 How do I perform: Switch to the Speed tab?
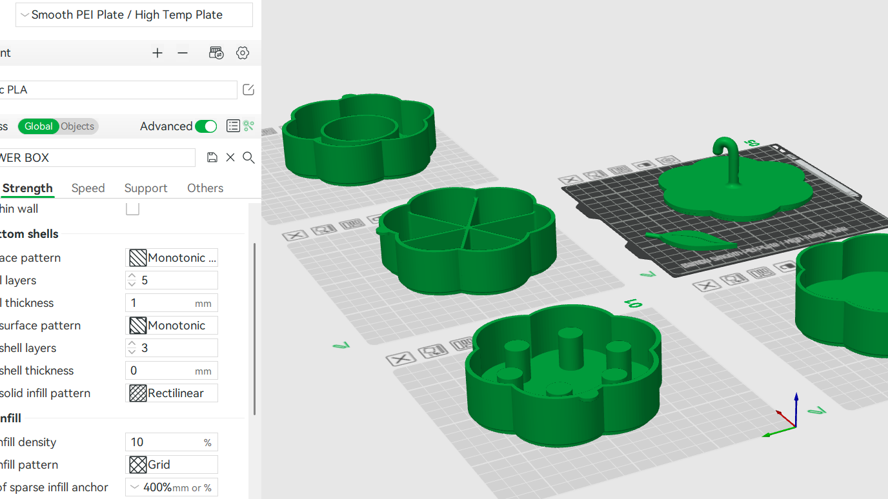[x=88, y=188]
